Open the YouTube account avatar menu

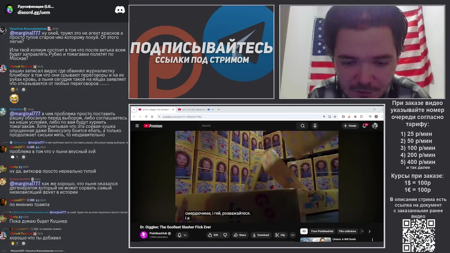click(375, 126)
